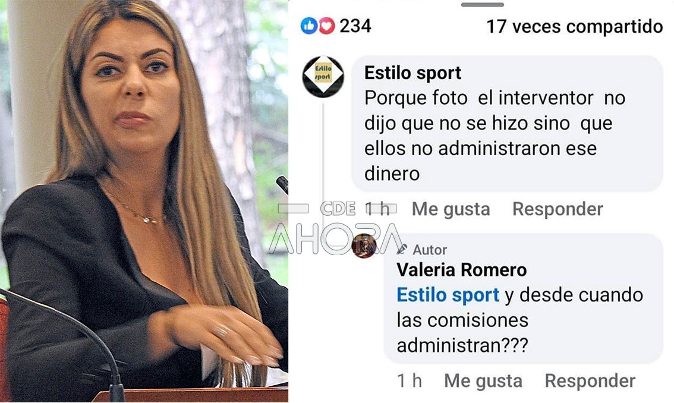Open the 234 reactions count list
This screenshot has height=403, width=674.
355,26
